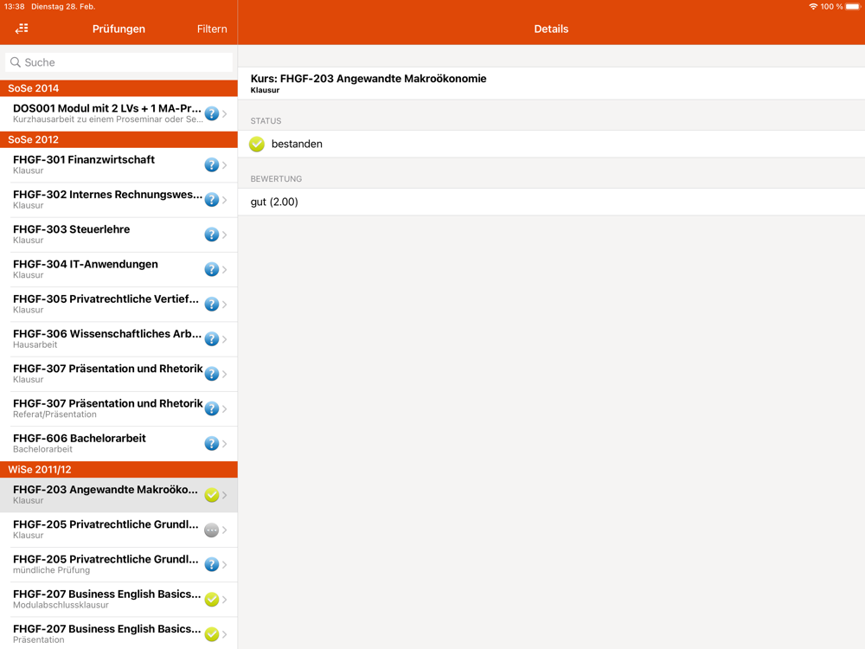This screenshot has width=865, height=649.
Task: Tap the WiSe 2011/12 section header
Action: [x=119, y=470]
